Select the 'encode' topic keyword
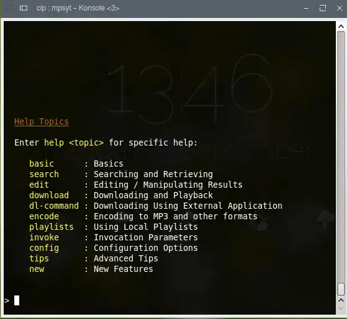 [44, 216]
